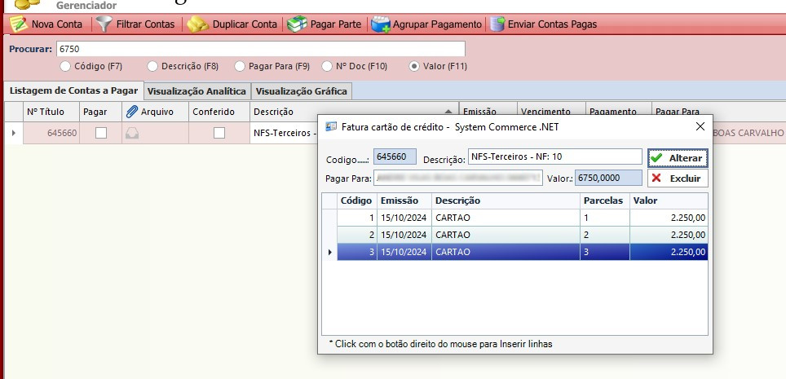Click the NFS-Terceiros description cell in list

[284, 134]
